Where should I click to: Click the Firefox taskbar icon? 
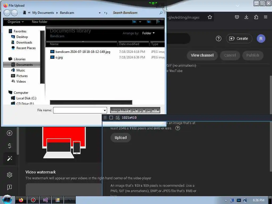21,200
